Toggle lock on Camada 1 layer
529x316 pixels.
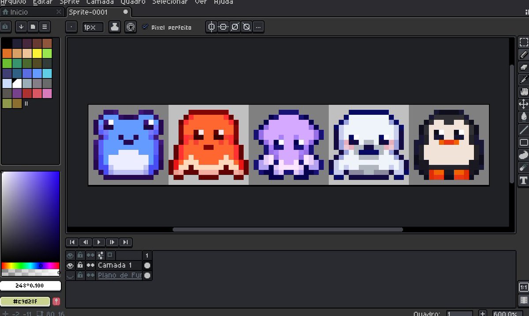click(80, 265)
